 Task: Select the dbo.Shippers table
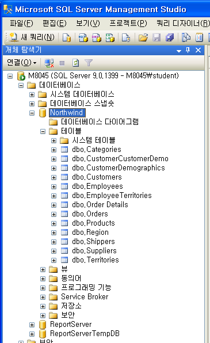[x=93, y=241]
